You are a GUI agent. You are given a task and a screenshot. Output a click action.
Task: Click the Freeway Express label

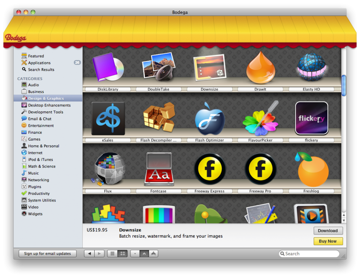[210, 191]
